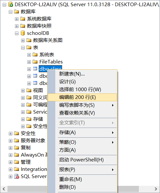Expand the 服务器对象 node
Image resolution: width=160 pixels, height=193 pixels.
tap(11, 141)
